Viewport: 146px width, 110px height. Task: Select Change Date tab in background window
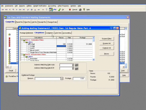(x=52, y=22)
